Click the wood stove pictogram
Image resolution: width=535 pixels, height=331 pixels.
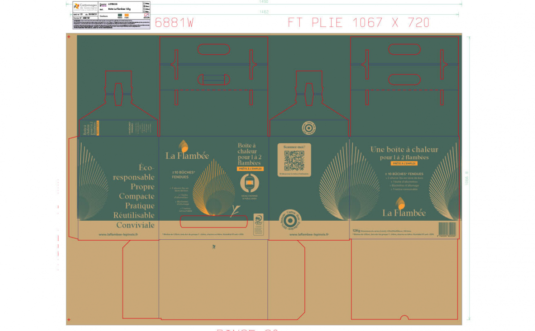click(x=250, y=183)
